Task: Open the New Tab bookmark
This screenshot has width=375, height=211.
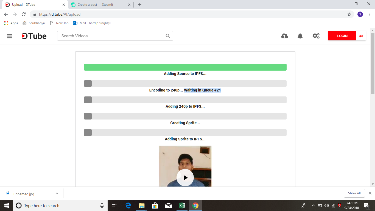Action: tap(59, 23)
